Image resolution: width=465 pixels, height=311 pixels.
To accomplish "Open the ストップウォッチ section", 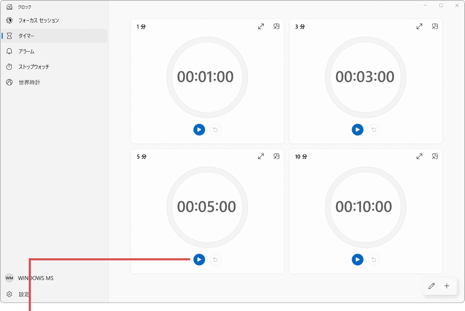I will click(34, 67).
